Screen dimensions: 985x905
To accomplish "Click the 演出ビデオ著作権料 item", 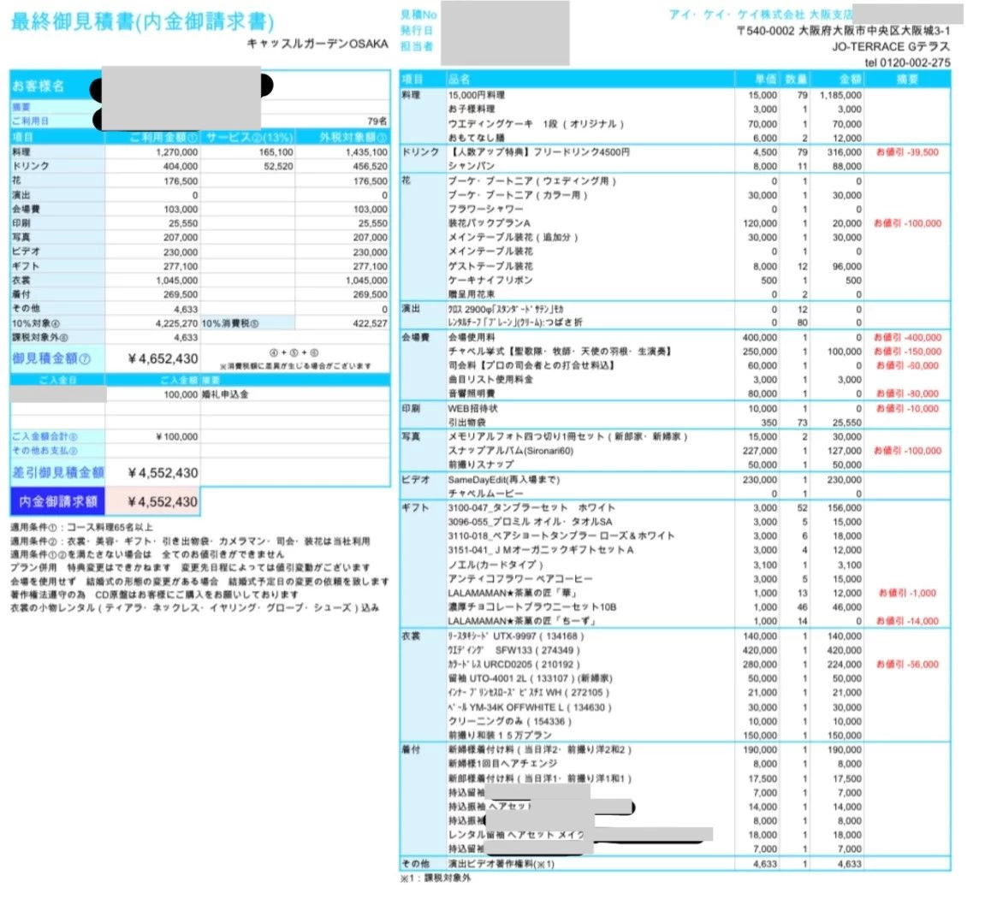I will pyautogui.click(x=501, y=864).
